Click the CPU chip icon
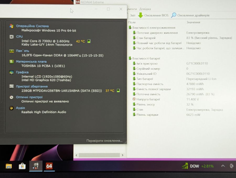This screenshot has width=236, height=178. 12,37
